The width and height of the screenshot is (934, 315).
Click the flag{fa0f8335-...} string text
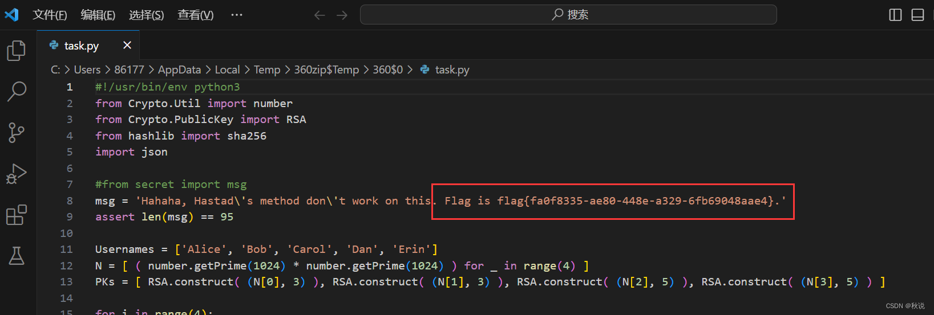tap(635, 201)
